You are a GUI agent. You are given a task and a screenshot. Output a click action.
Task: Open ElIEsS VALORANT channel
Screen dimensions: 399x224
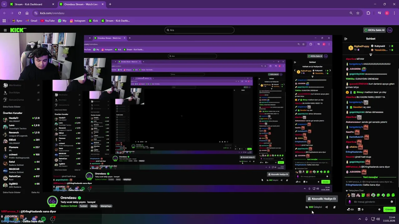[21, 142]
